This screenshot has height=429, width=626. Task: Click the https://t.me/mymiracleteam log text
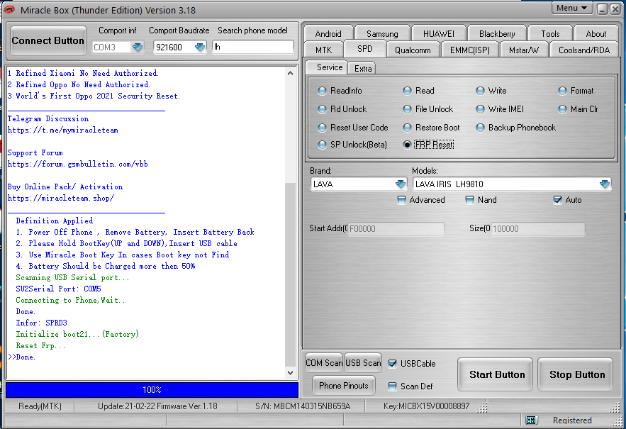62,130
